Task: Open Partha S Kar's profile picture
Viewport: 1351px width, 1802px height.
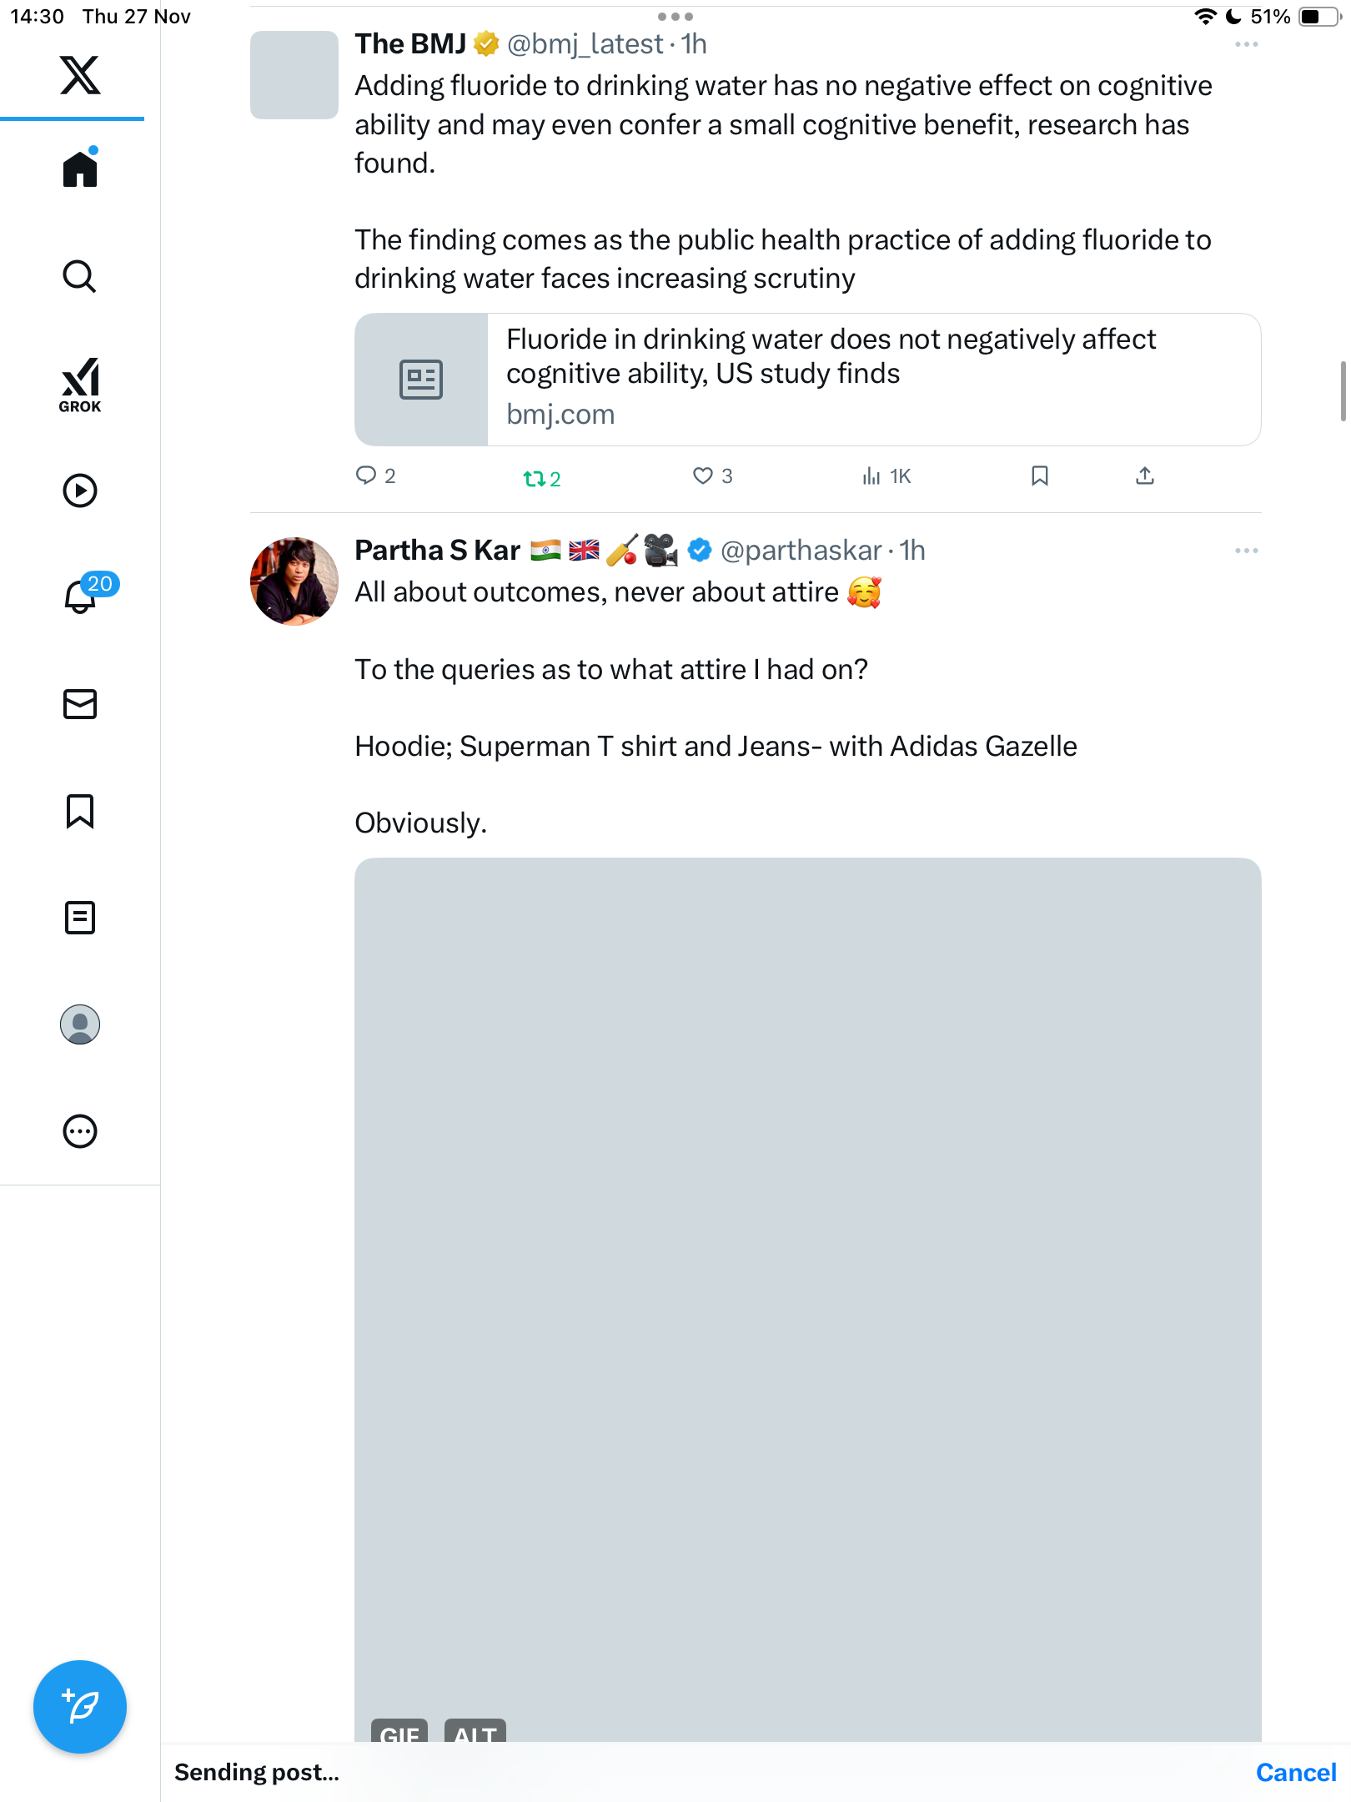Action: [x=294, y=581]
